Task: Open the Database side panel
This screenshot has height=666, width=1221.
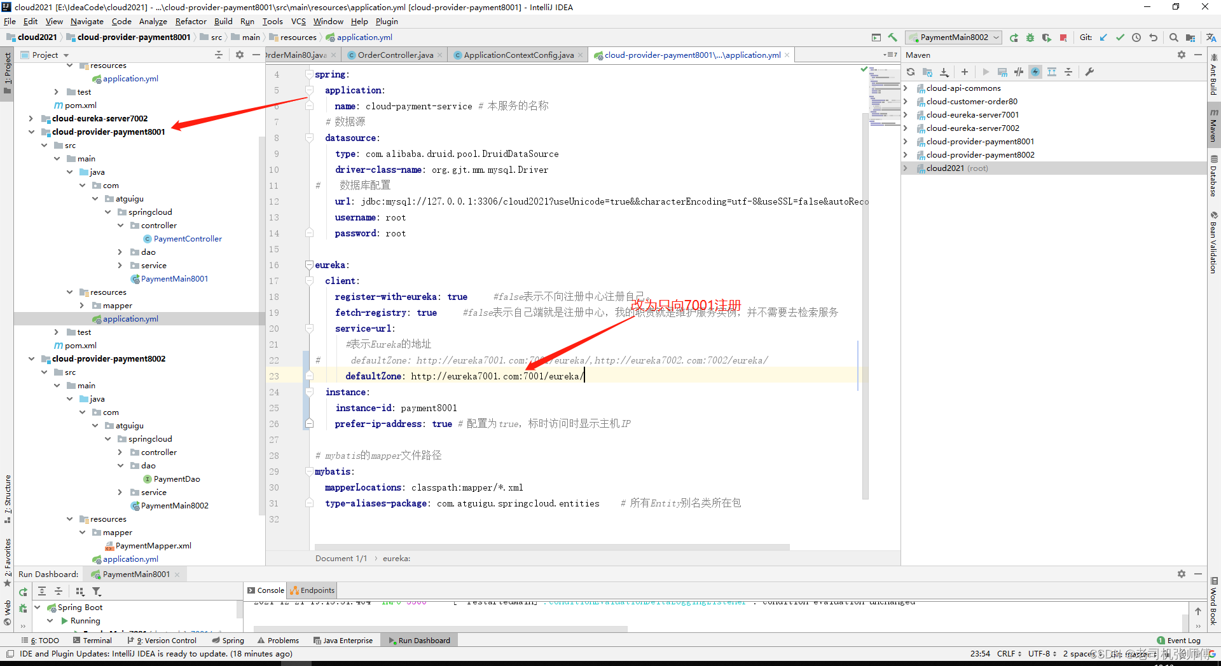Action: pos(1214,177)
